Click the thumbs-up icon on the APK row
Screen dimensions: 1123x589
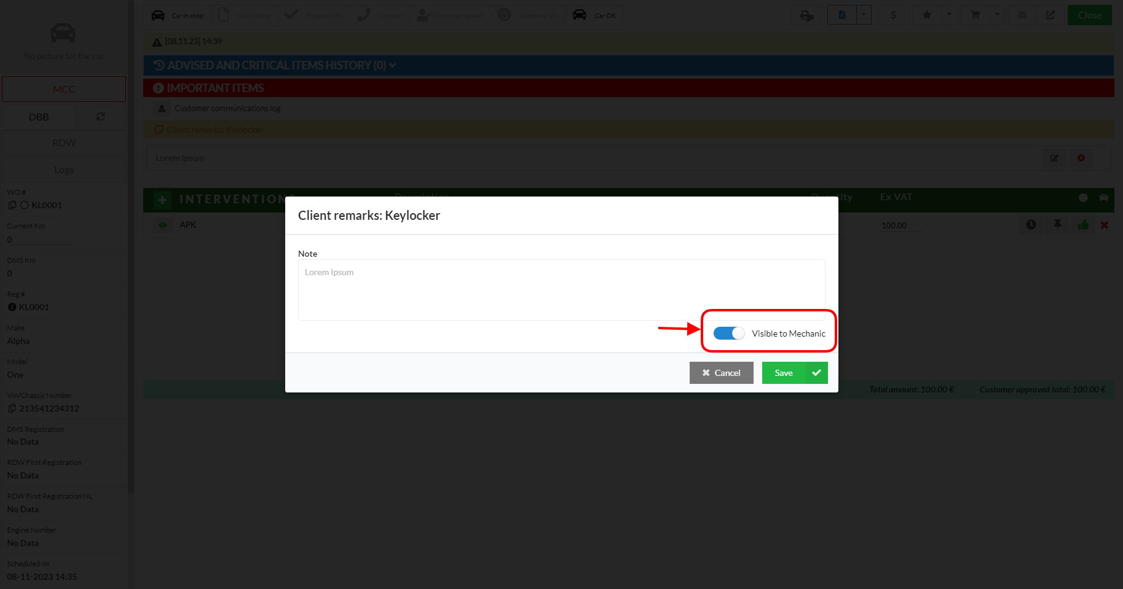click(x=1083, y=225)
